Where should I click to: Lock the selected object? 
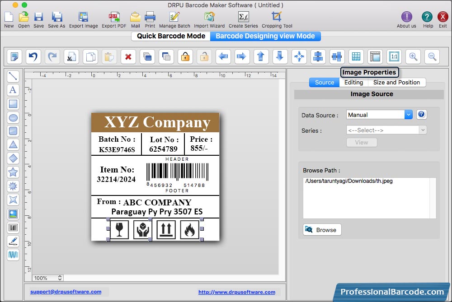[185, 56]
